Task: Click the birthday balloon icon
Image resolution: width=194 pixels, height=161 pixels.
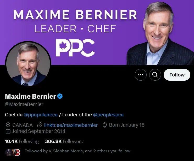Action: (x=105, y=125)
